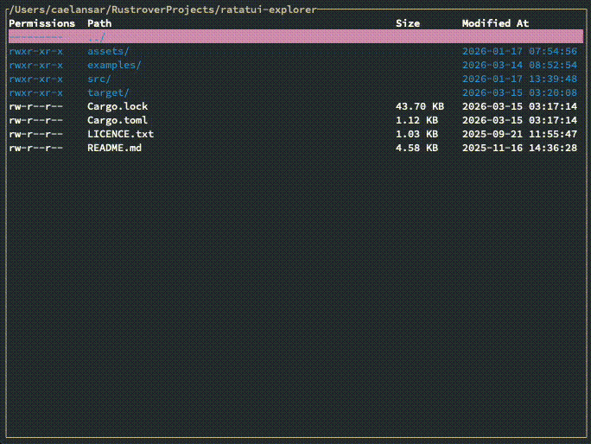Select the highlighted ../ parent directory row

pos(295,37)
